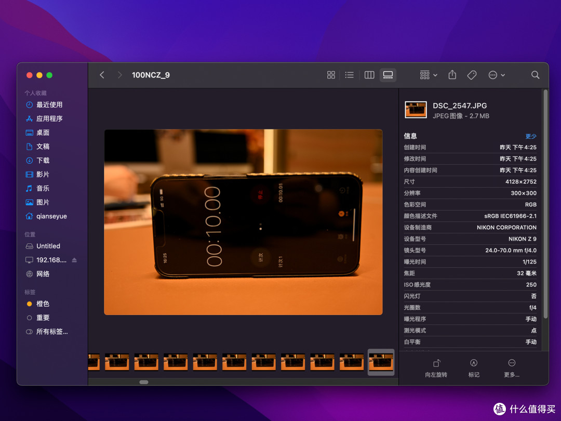
Task: Open the group-by dropdown in the toolbar
Action: click(428, 75)
